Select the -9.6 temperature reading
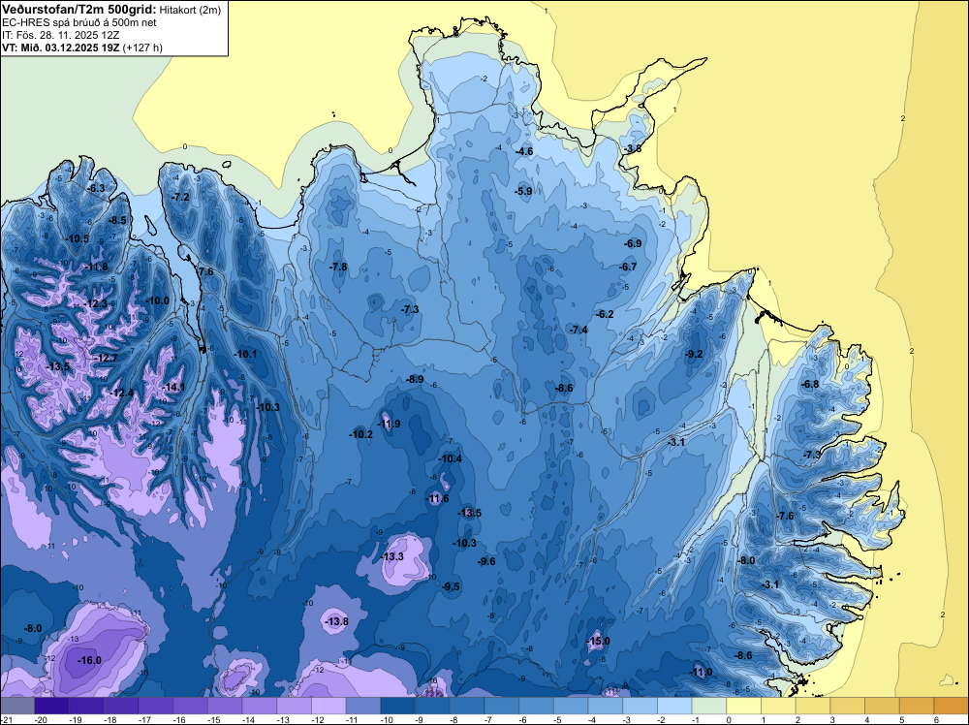The width and height of the screenshot is (969, 725). (x=486, y=561)
